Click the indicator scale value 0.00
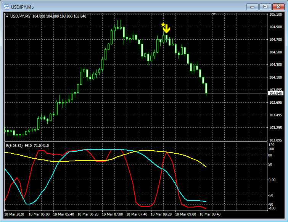Screen dimensions: 288x222 [272, 180]
